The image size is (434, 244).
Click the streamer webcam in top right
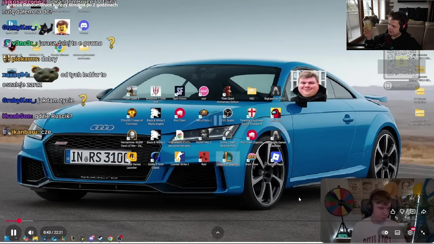[x=390, y=25]
